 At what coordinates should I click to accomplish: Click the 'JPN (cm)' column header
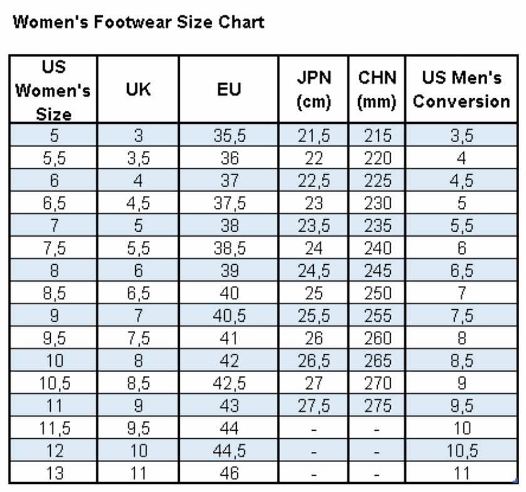(x=313, y=90)
